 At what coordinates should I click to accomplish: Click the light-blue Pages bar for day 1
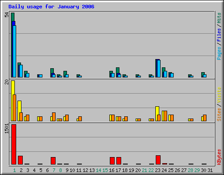coord(14,51)
